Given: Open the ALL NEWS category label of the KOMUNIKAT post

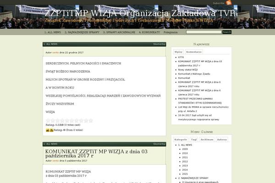Looking at the screenshot, I should point(50,144).
